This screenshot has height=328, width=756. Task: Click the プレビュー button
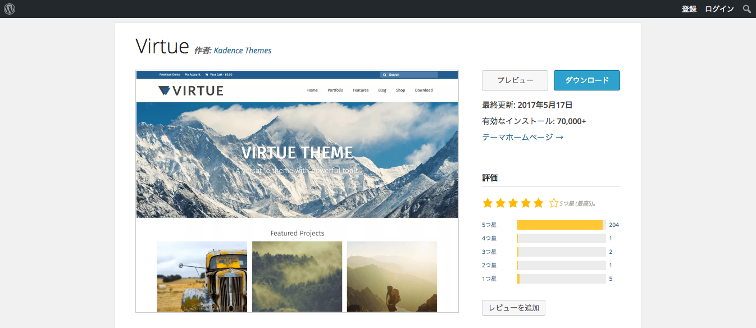pyautogui.click(x=515, y=80)
